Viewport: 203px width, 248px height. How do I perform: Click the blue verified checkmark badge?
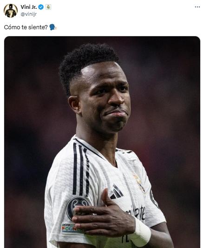click(x=41, y=7)
